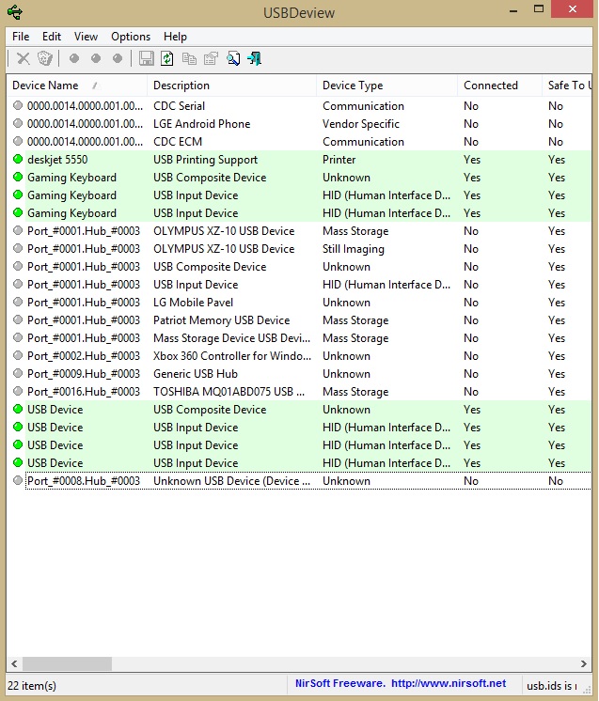
Task: Click the Port_#0008.Hub_#0003 device name
Action: 84,481
